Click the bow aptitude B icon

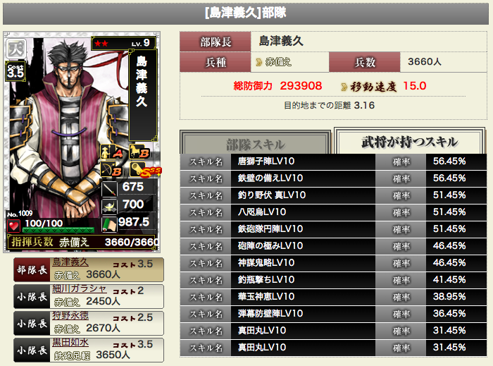[x=111, y=170]
